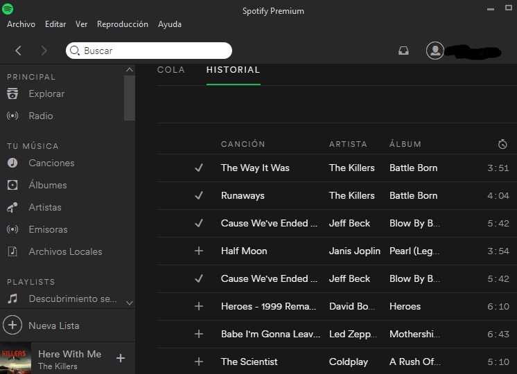Click the Buscar search field
The height and width of the screenshot is (374, 517).
[149, 51]
